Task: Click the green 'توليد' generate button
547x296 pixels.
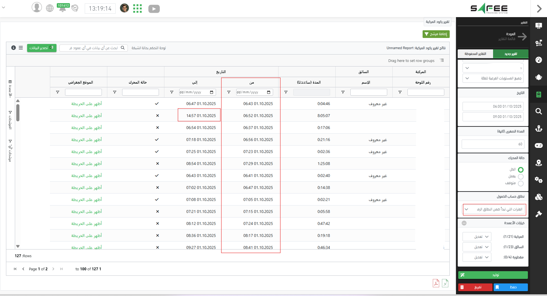Action: 493,275
